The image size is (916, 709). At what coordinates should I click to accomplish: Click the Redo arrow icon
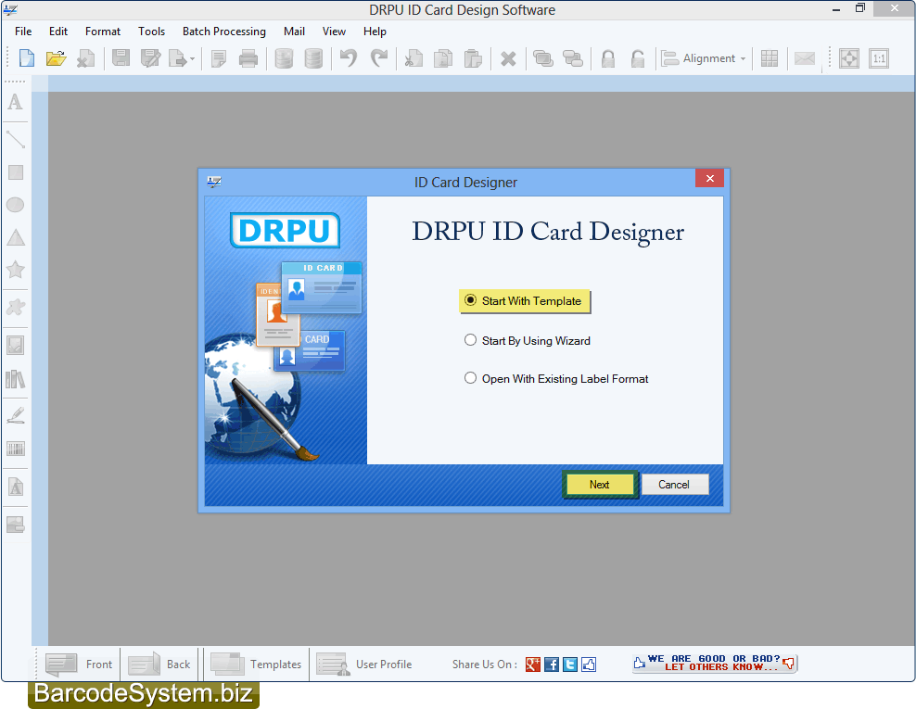(379, 58)
